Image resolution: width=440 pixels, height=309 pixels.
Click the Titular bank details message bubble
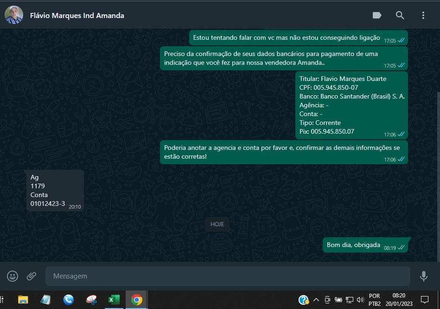pos(351,105)
